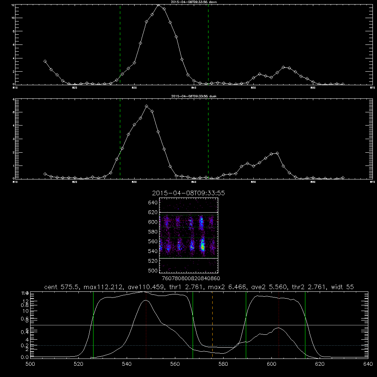Click the 'thr2 2.761' threshold text
This screenshot has height=377, width=377.
tap(309, 287)
